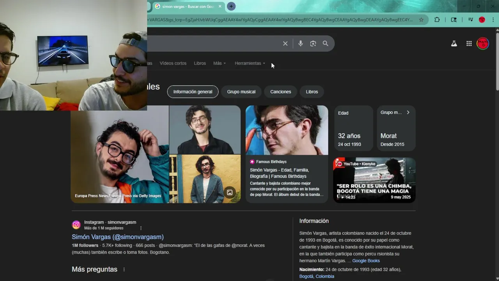Click the 'Instagram · simonvargasm' source line

tap(110, 222)
